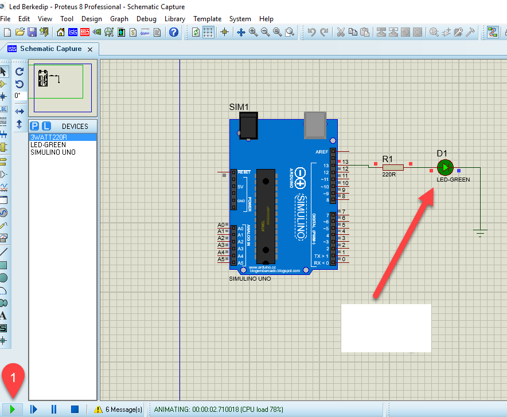Click the redraw display icon

(x=196, y=32)
